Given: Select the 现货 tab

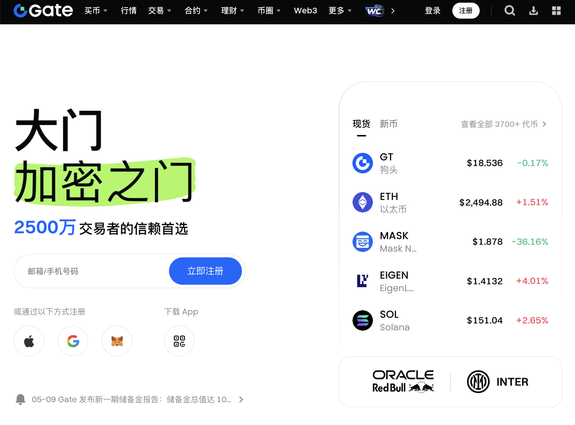Looking at the screenshot, I should tap(362, 124).
